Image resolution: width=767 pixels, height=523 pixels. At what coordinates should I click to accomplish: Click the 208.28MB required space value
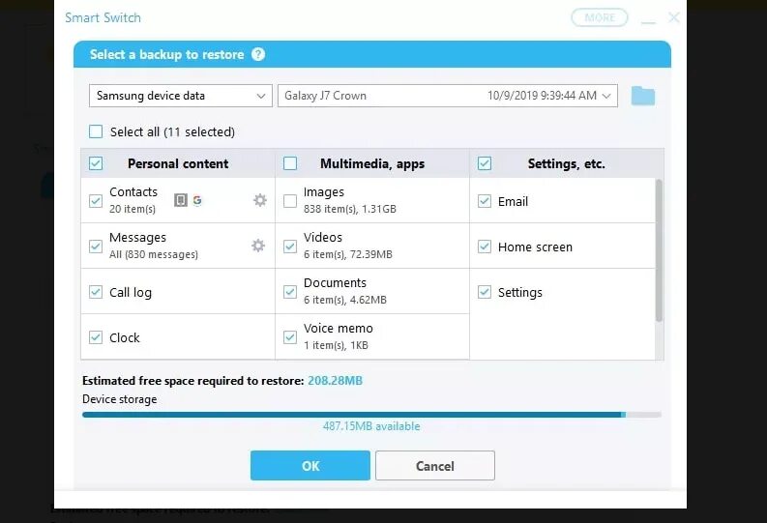pyautogui.click(x=335, y=380)
